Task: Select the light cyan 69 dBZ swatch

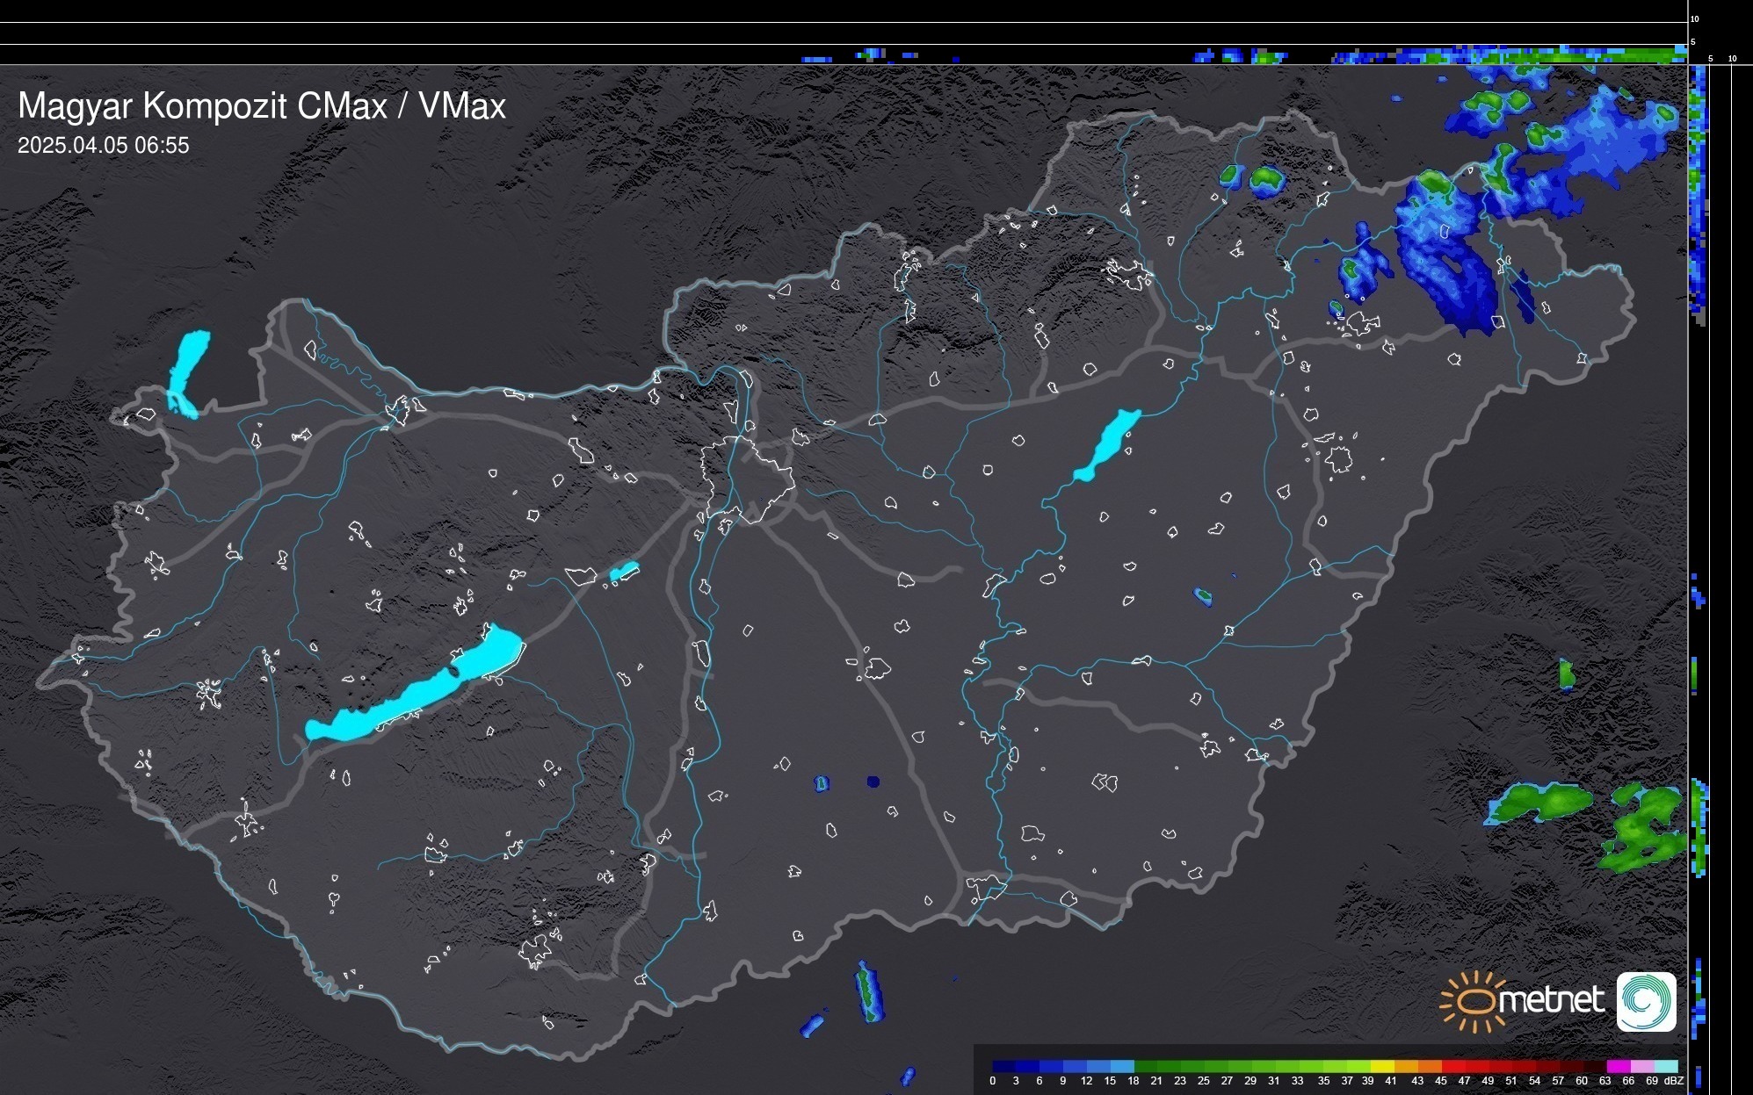Action: pyautogui.click(x=1664, y=1067)
